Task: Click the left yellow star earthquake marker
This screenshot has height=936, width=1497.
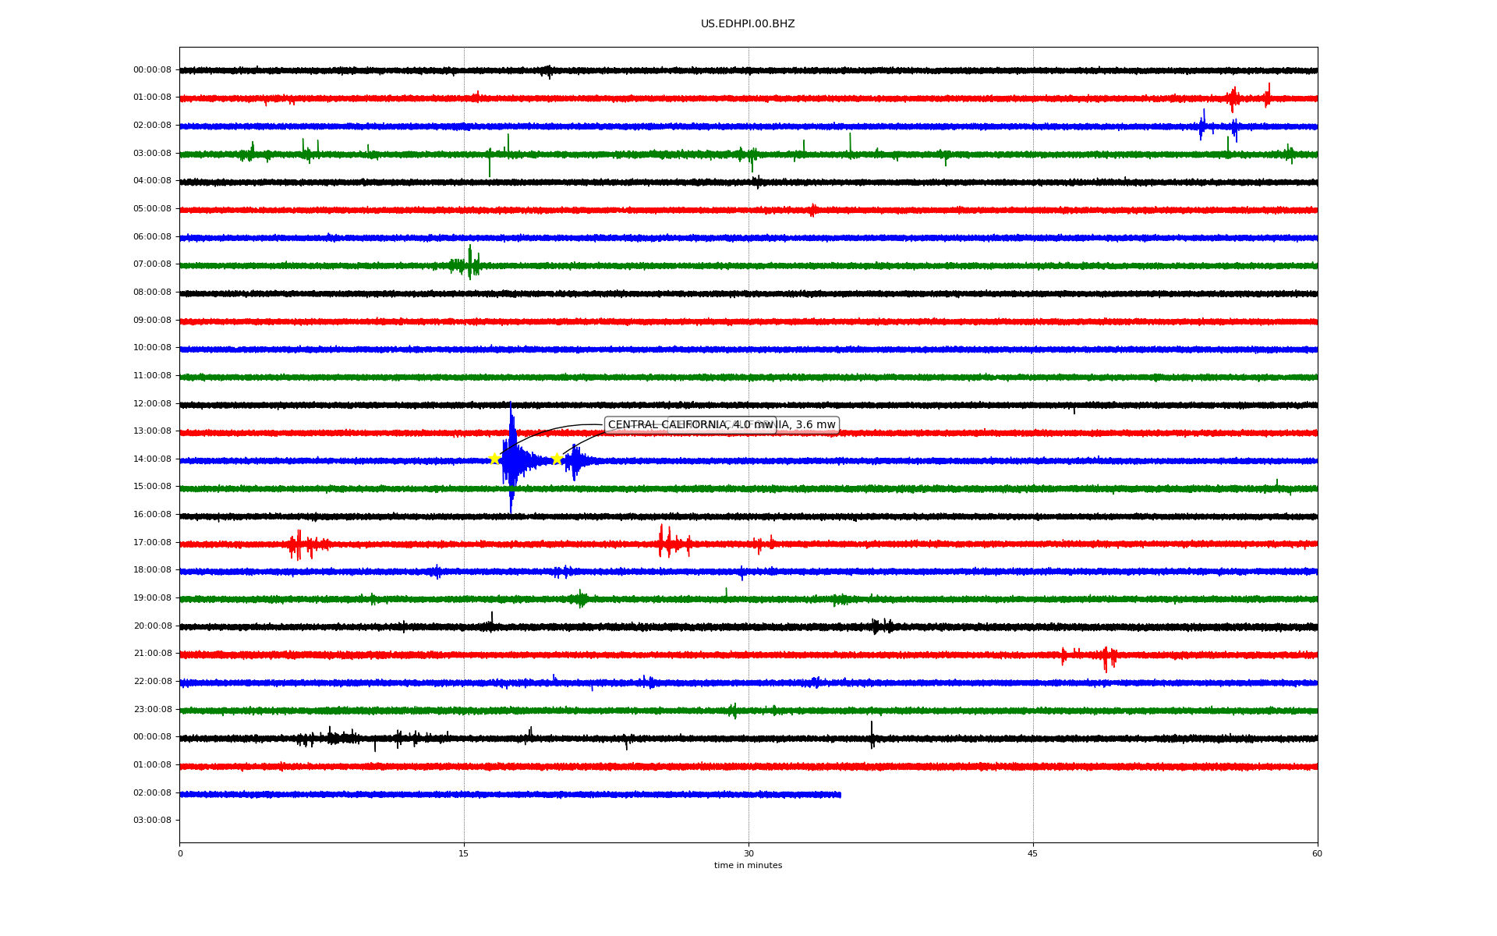Action: coord(494,459)
